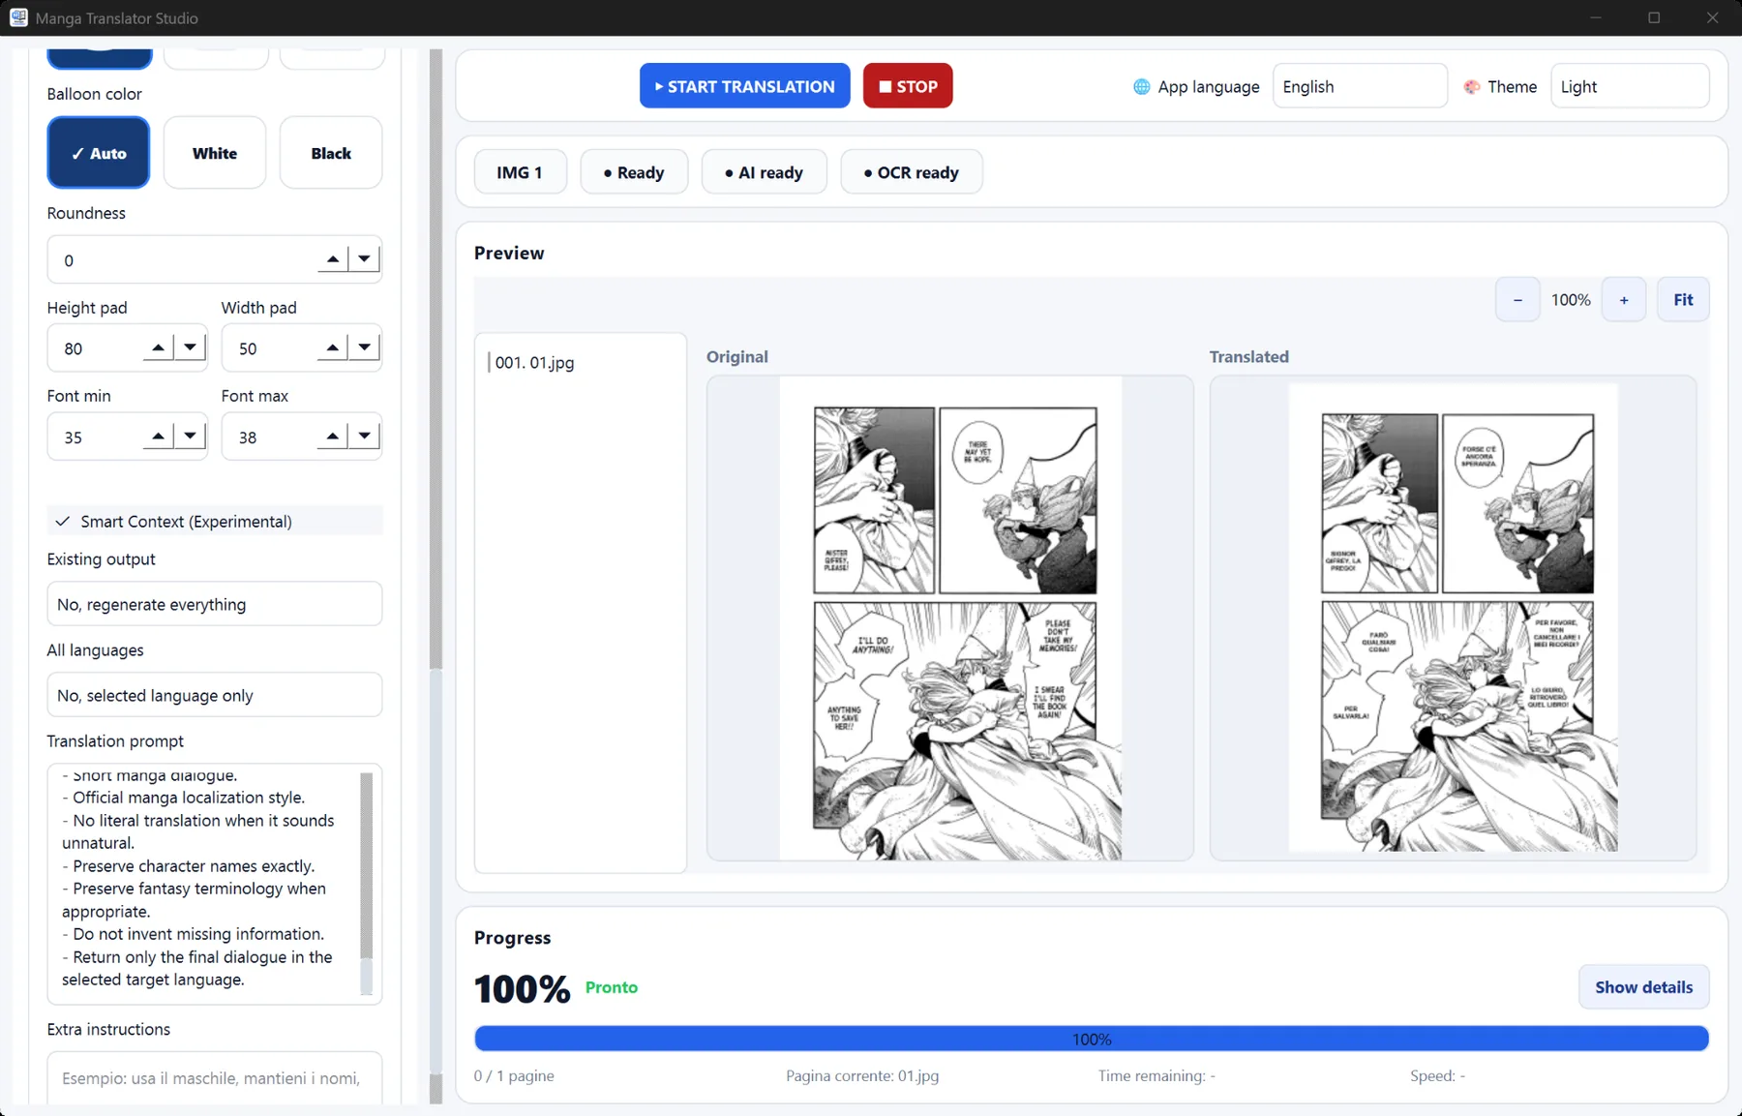Viewport: 1742px width, 1116px height.
Task: Maximize the Manga Translator Studio window
Action: tap(1654, 17)
